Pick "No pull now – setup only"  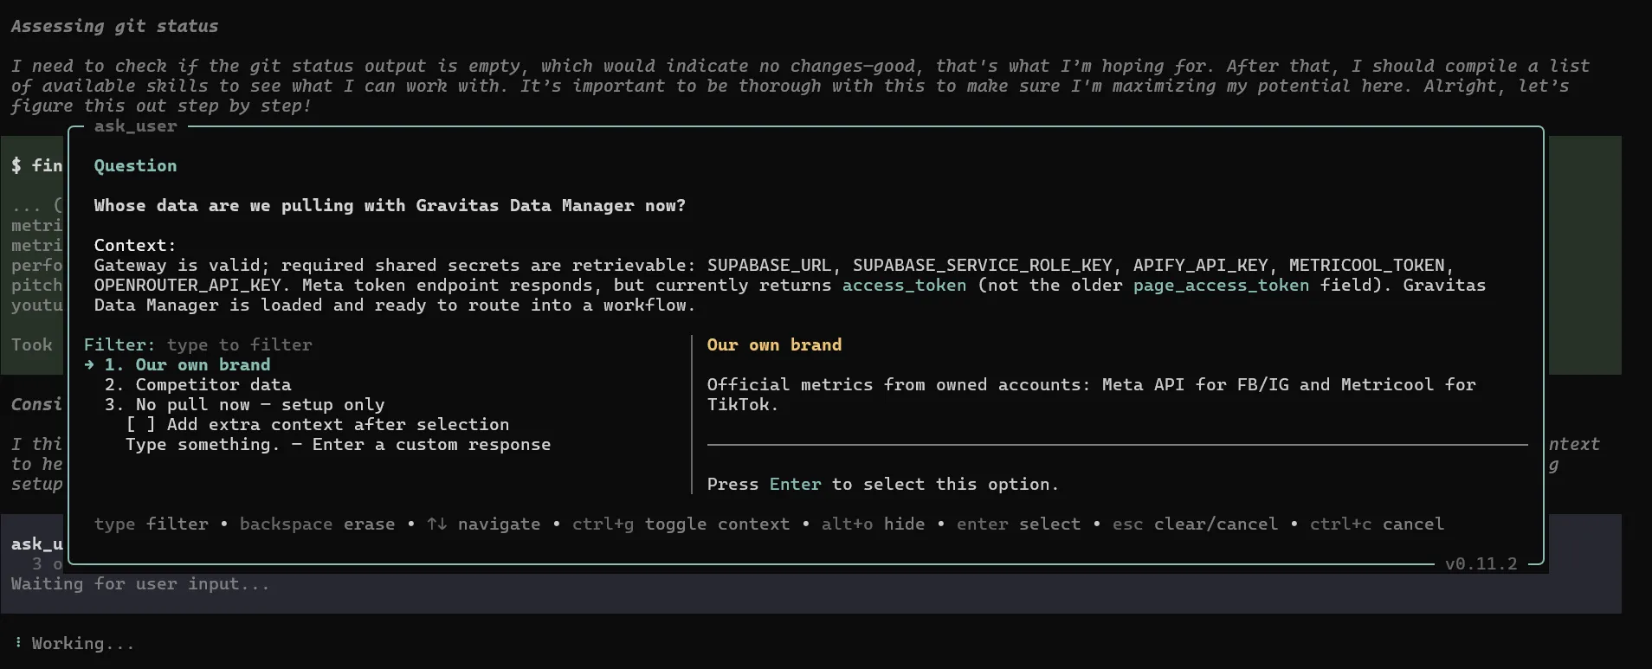pyautogui.click(x=244, y=404)
